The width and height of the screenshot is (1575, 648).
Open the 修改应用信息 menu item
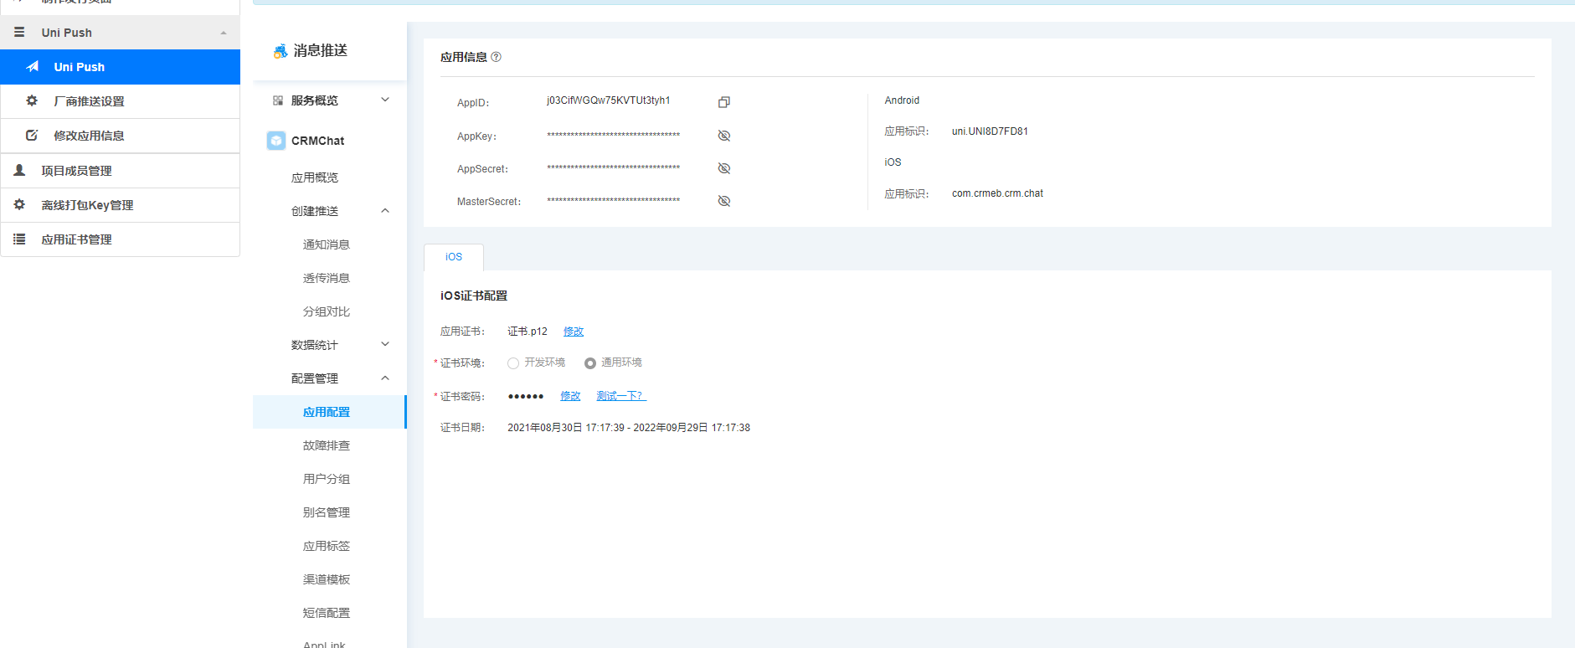(x=121, y=136)
